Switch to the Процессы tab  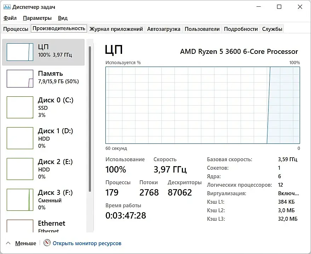click(x=16, y=29)
